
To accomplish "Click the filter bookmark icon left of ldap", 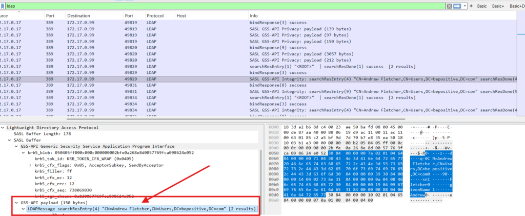I will [3, 6].
